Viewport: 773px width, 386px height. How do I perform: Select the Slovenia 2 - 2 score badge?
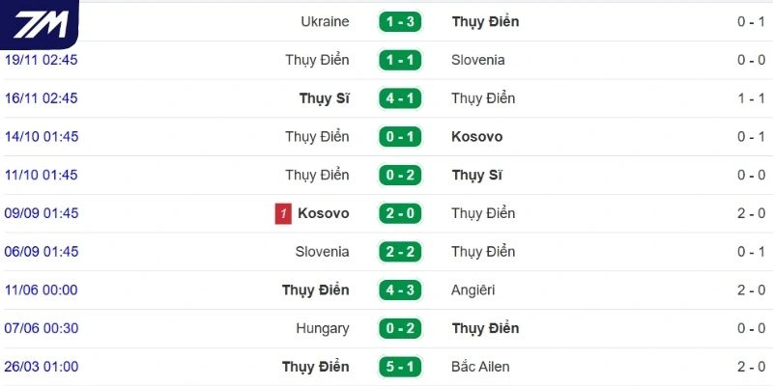400,252
